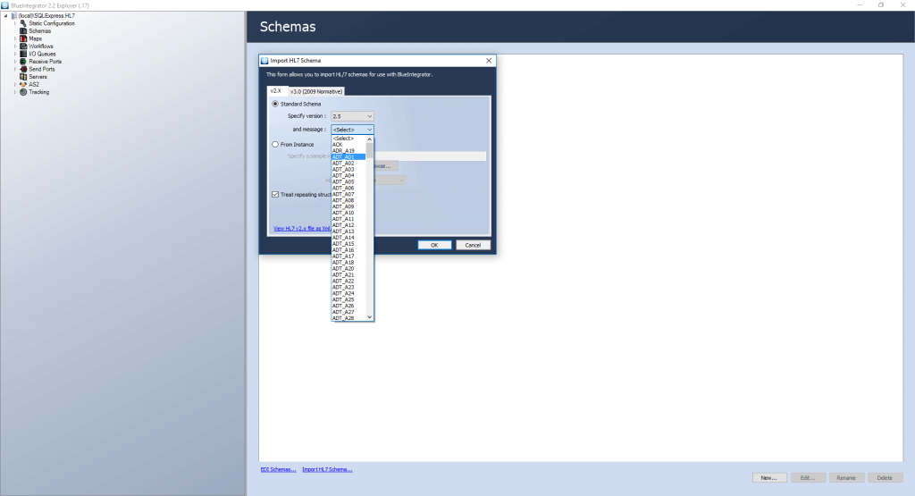This screenshot has height=496, width=915.
Task: Expand the Workflows tree node
Action: [15, 46]
